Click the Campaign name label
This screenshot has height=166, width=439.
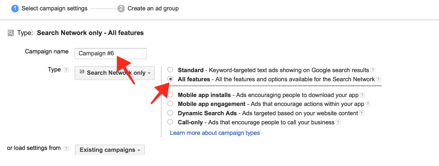(47, 52)
